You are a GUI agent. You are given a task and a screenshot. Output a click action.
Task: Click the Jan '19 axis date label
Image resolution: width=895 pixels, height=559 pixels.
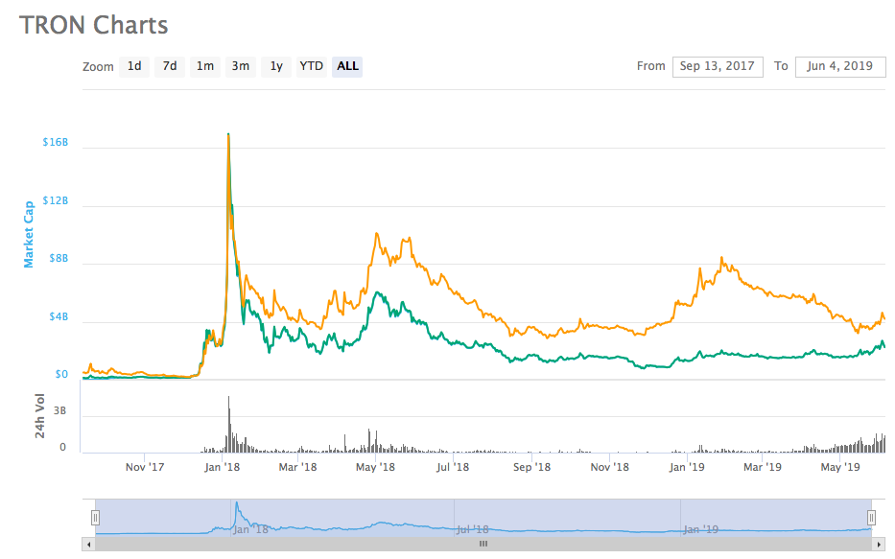687,467
